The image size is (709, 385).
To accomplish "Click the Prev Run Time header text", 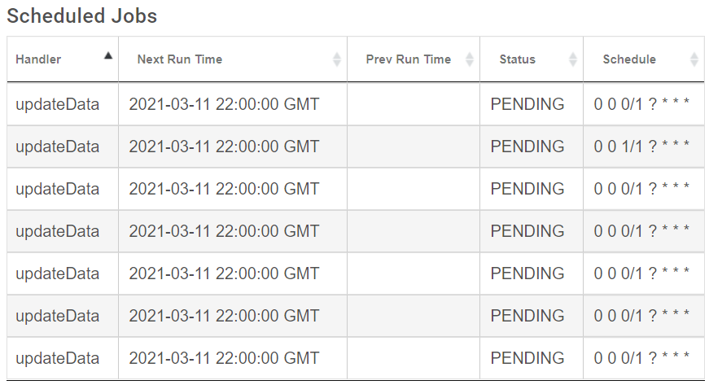I will coord(409,59).
